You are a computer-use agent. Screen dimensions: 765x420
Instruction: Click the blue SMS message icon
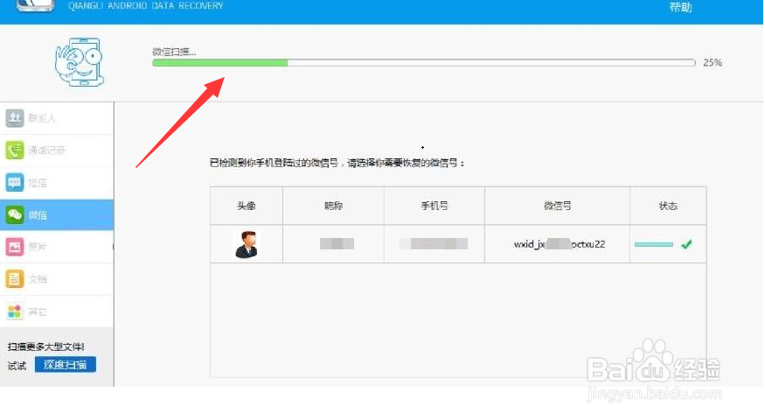15,183
